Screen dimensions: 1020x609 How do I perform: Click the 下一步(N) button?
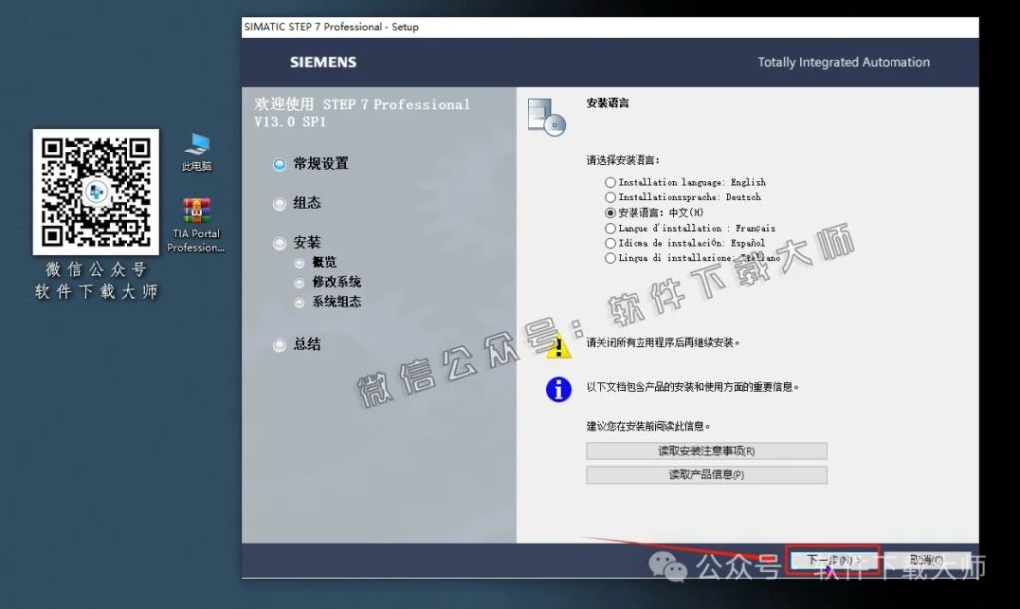click(832, 560)
